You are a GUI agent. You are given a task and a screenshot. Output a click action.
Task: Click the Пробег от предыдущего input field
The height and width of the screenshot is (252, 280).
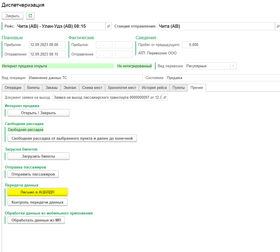(x=190, y=45)
